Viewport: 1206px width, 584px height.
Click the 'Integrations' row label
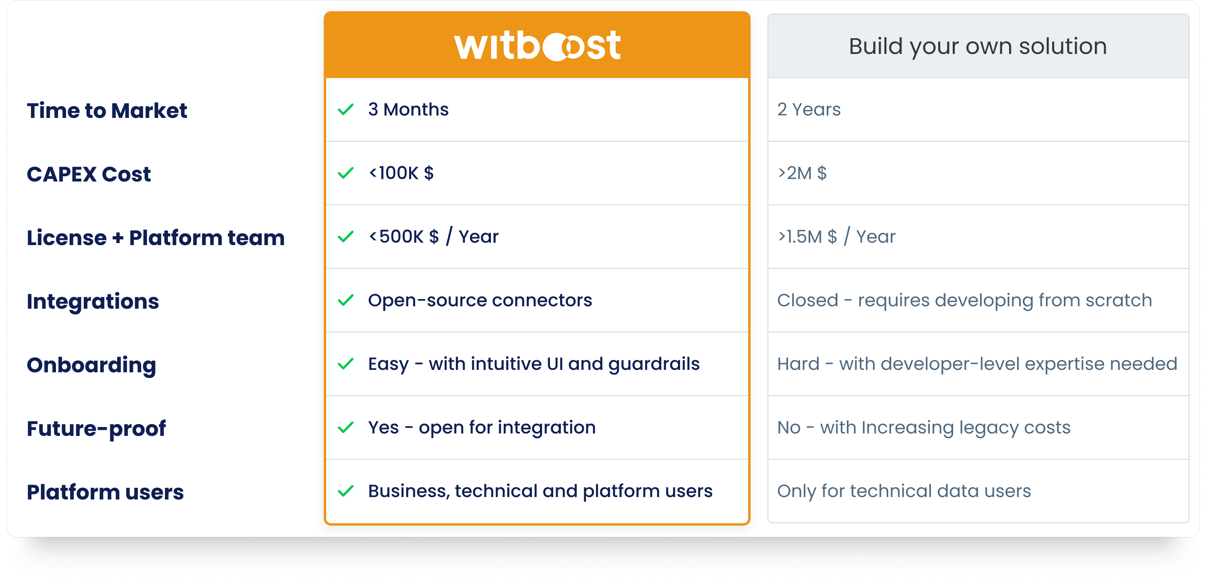93,302
